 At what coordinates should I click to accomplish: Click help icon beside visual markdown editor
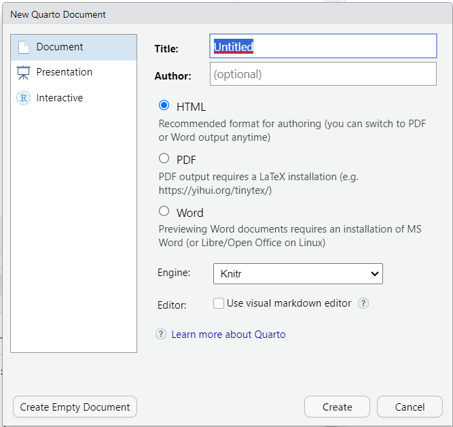coord(363,303)
